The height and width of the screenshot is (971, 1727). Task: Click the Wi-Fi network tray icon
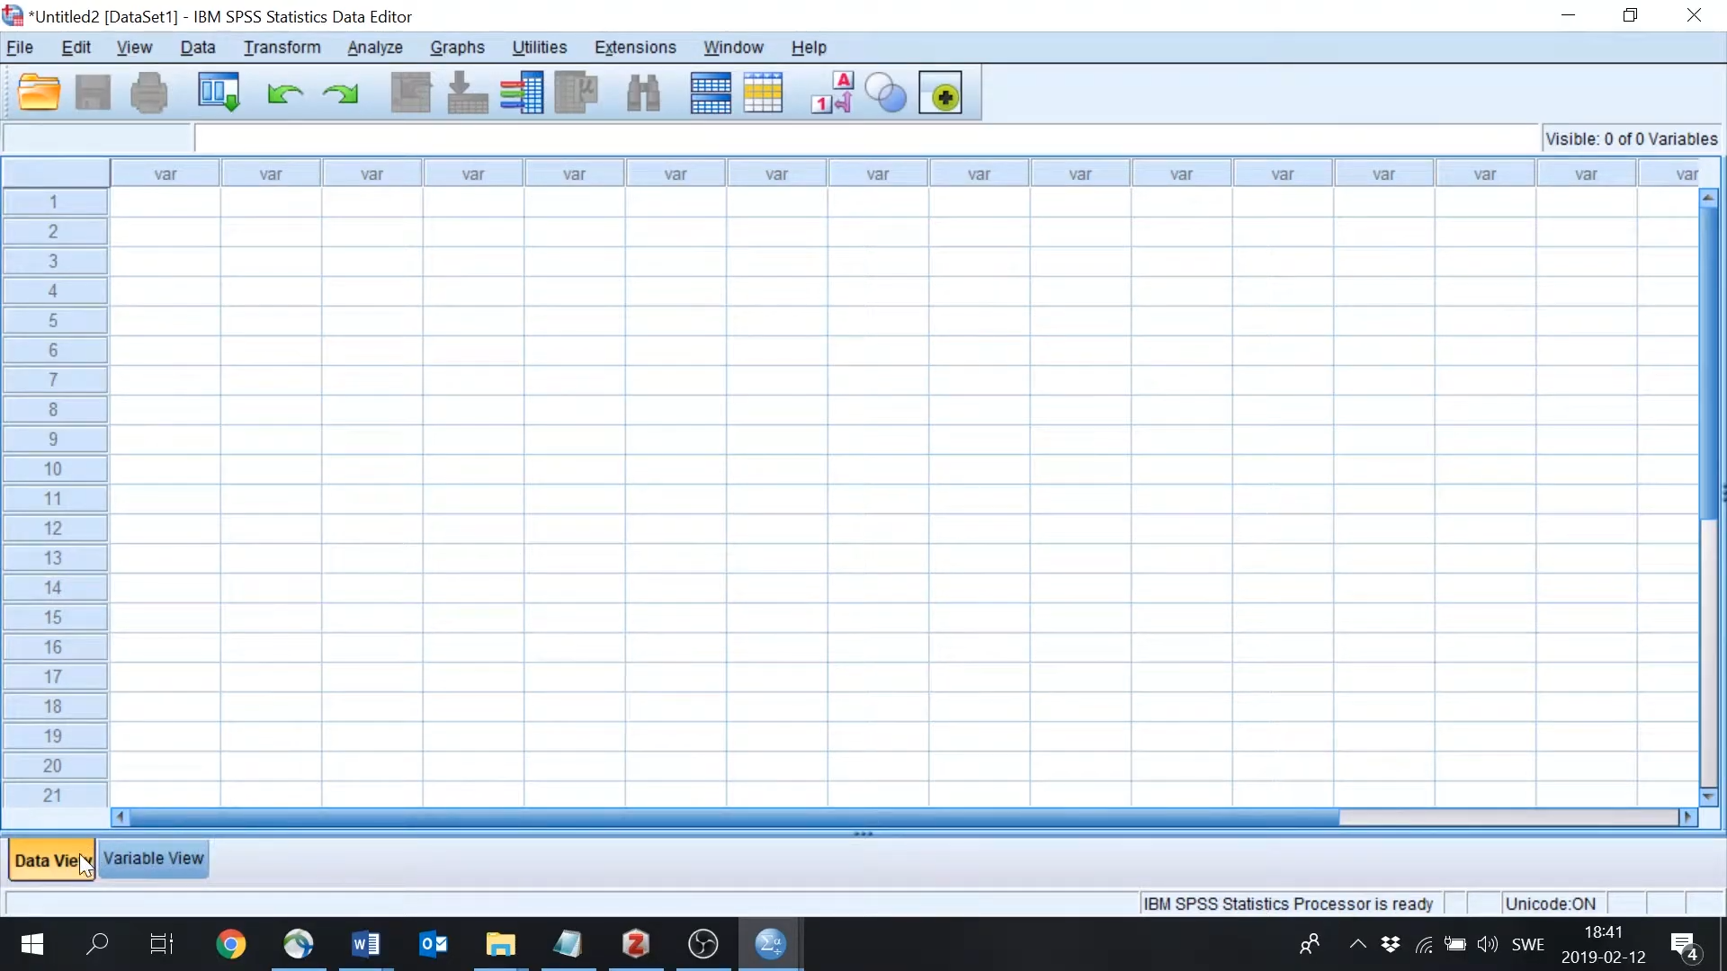pyautogui.click(x=1424, y=944)
